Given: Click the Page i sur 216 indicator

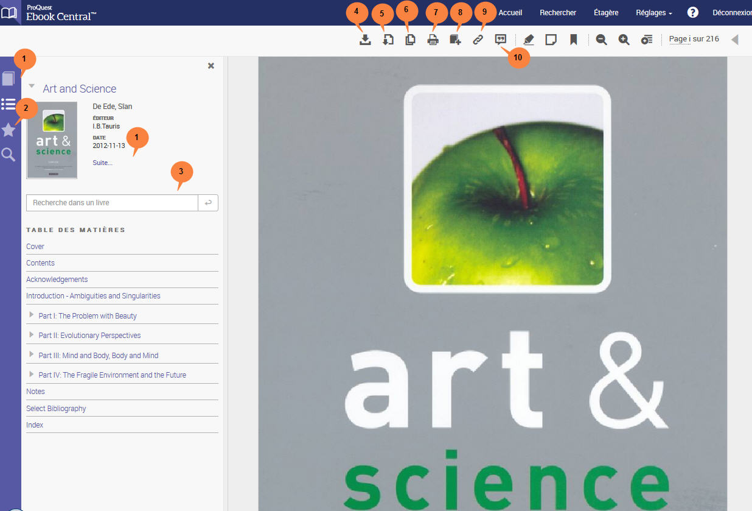Looking at the screenshot, I should coord(694,39).
